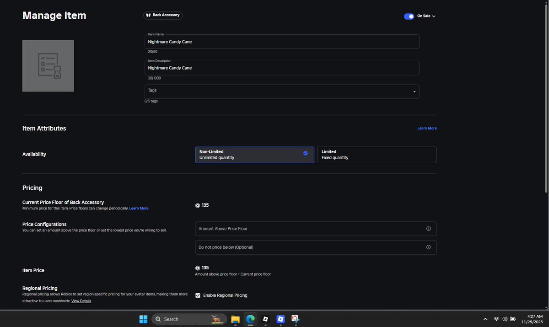
Task: Toggle Enable Regional Pricing checkbox
Action: coord(198,295)
